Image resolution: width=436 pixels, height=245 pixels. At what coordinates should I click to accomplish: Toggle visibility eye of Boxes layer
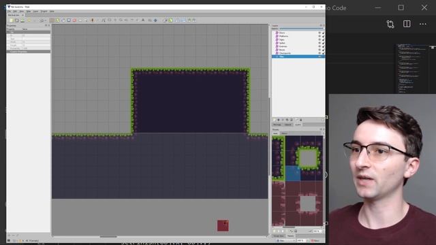coord(320,50)
